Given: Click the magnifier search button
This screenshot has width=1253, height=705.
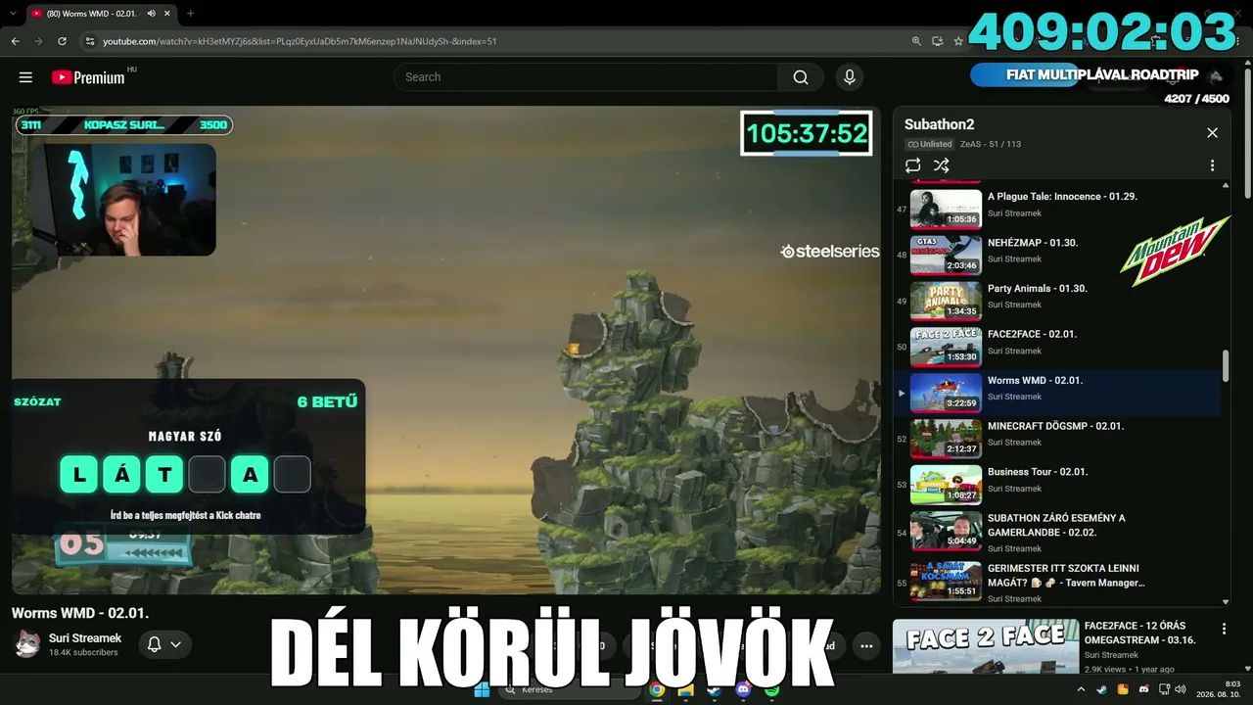Looking at the screenshot, I should [801, 77].
